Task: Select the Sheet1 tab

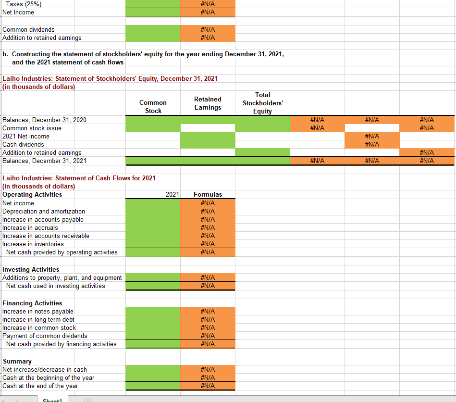Action: (x=52, y=400)
